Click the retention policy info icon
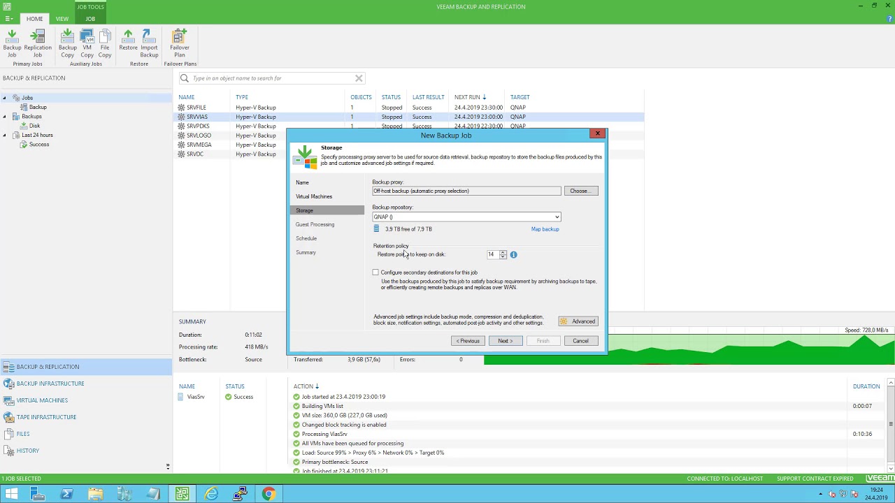The height and width of the screenshot is (503, 895). [x=513, y=255]
